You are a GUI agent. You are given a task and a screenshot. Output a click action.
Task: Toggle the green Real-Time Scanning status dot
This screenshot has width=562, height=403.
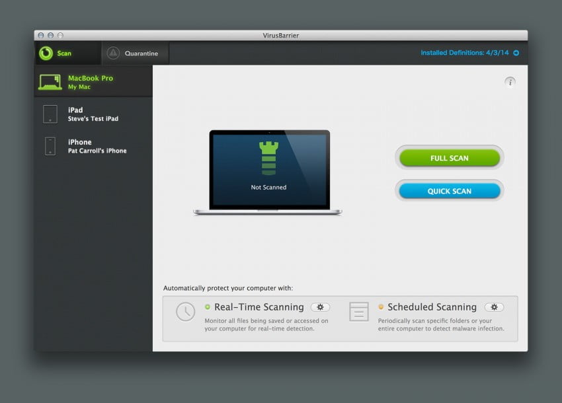pos(208,307)
